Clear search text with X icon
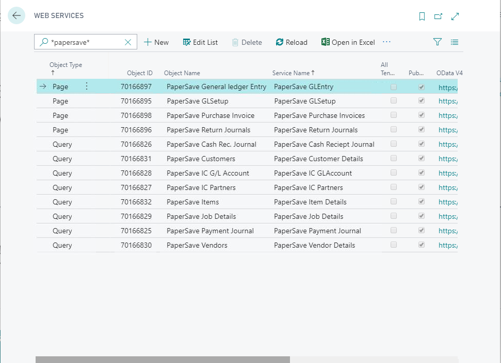 (x=128, y=42)
